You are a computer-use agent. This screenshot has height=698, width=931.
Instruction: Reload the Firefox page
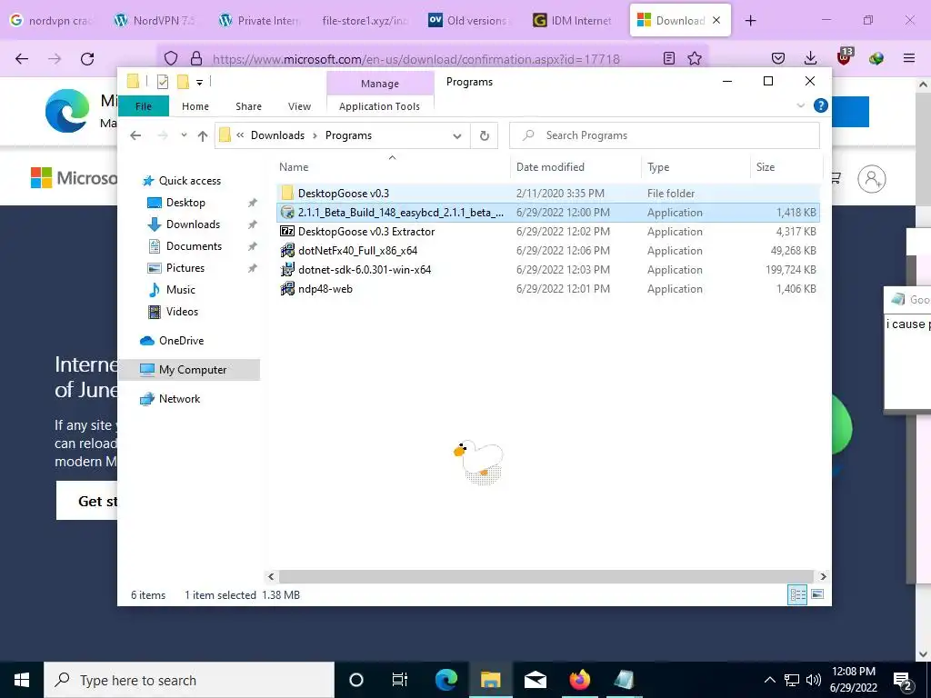click(x=87, y=58)
